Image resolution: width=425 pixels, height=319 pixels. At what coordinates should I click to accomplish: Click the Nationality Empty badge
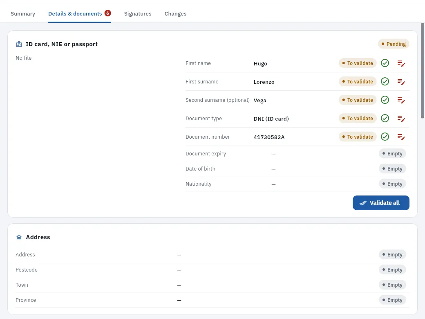click(392, 184)
